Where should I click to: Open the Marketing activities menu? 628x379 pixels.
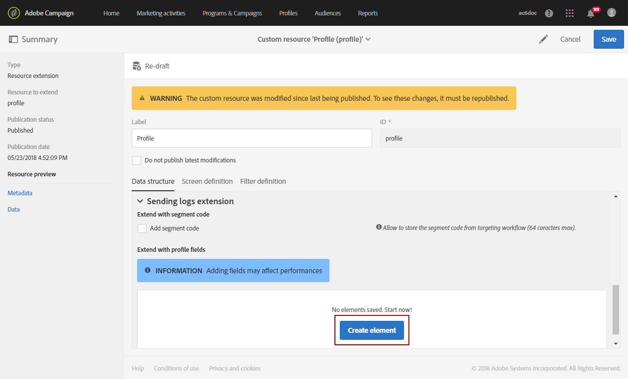click(161, 13)
